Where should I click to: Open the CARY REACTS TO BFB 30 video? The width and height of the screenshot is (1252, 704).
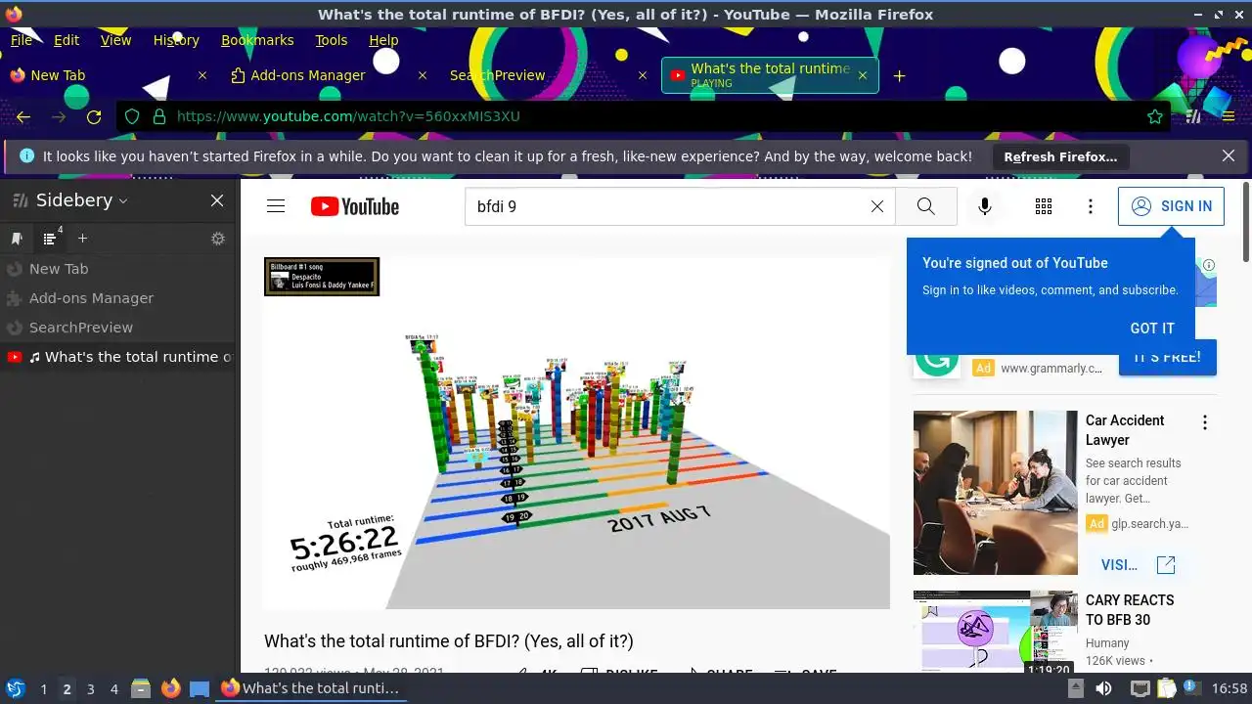pyautogui.click(x=1130, y=610)
